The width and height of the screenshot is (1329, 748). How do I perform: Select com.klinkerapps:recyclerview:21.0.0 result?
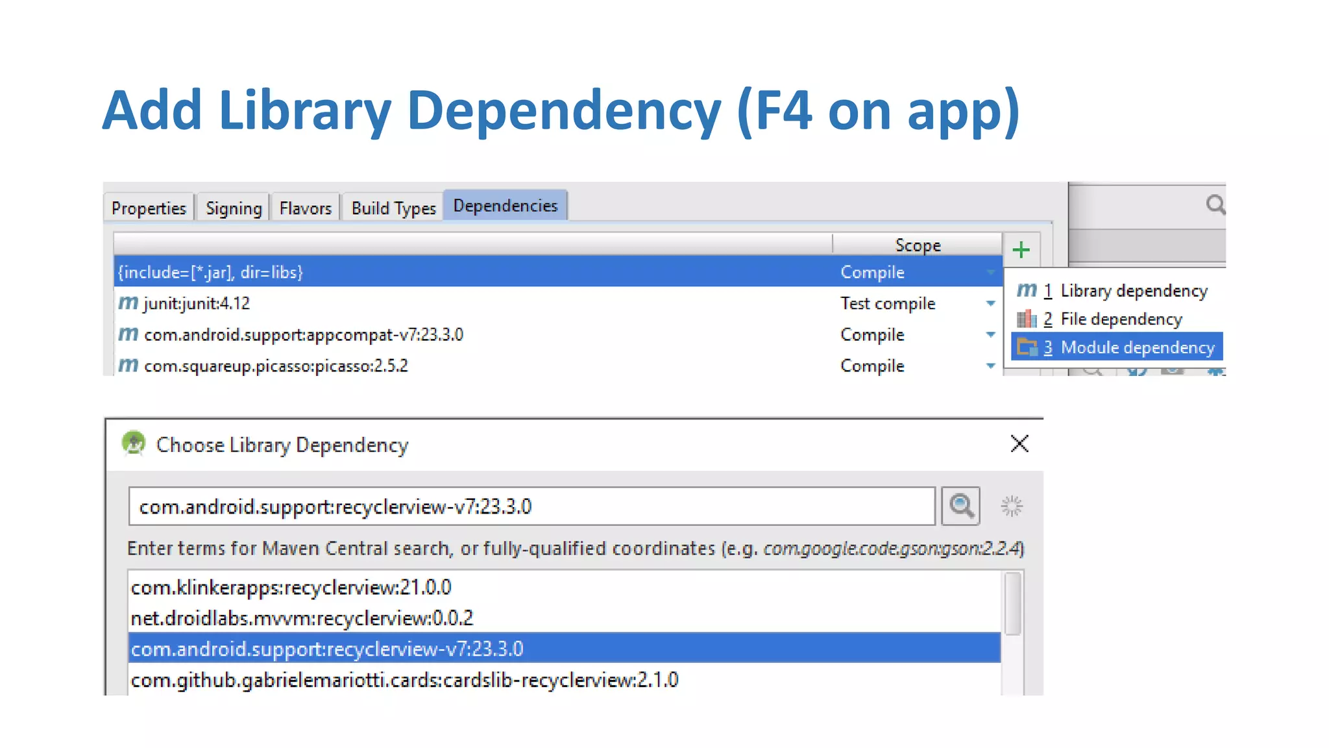[x=564, y=587]
